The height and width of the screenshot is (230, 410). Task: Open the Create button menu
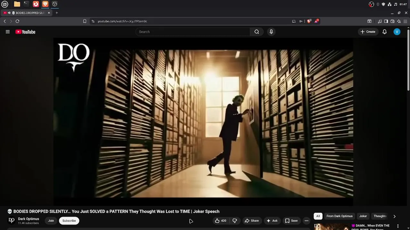(368, 32)
